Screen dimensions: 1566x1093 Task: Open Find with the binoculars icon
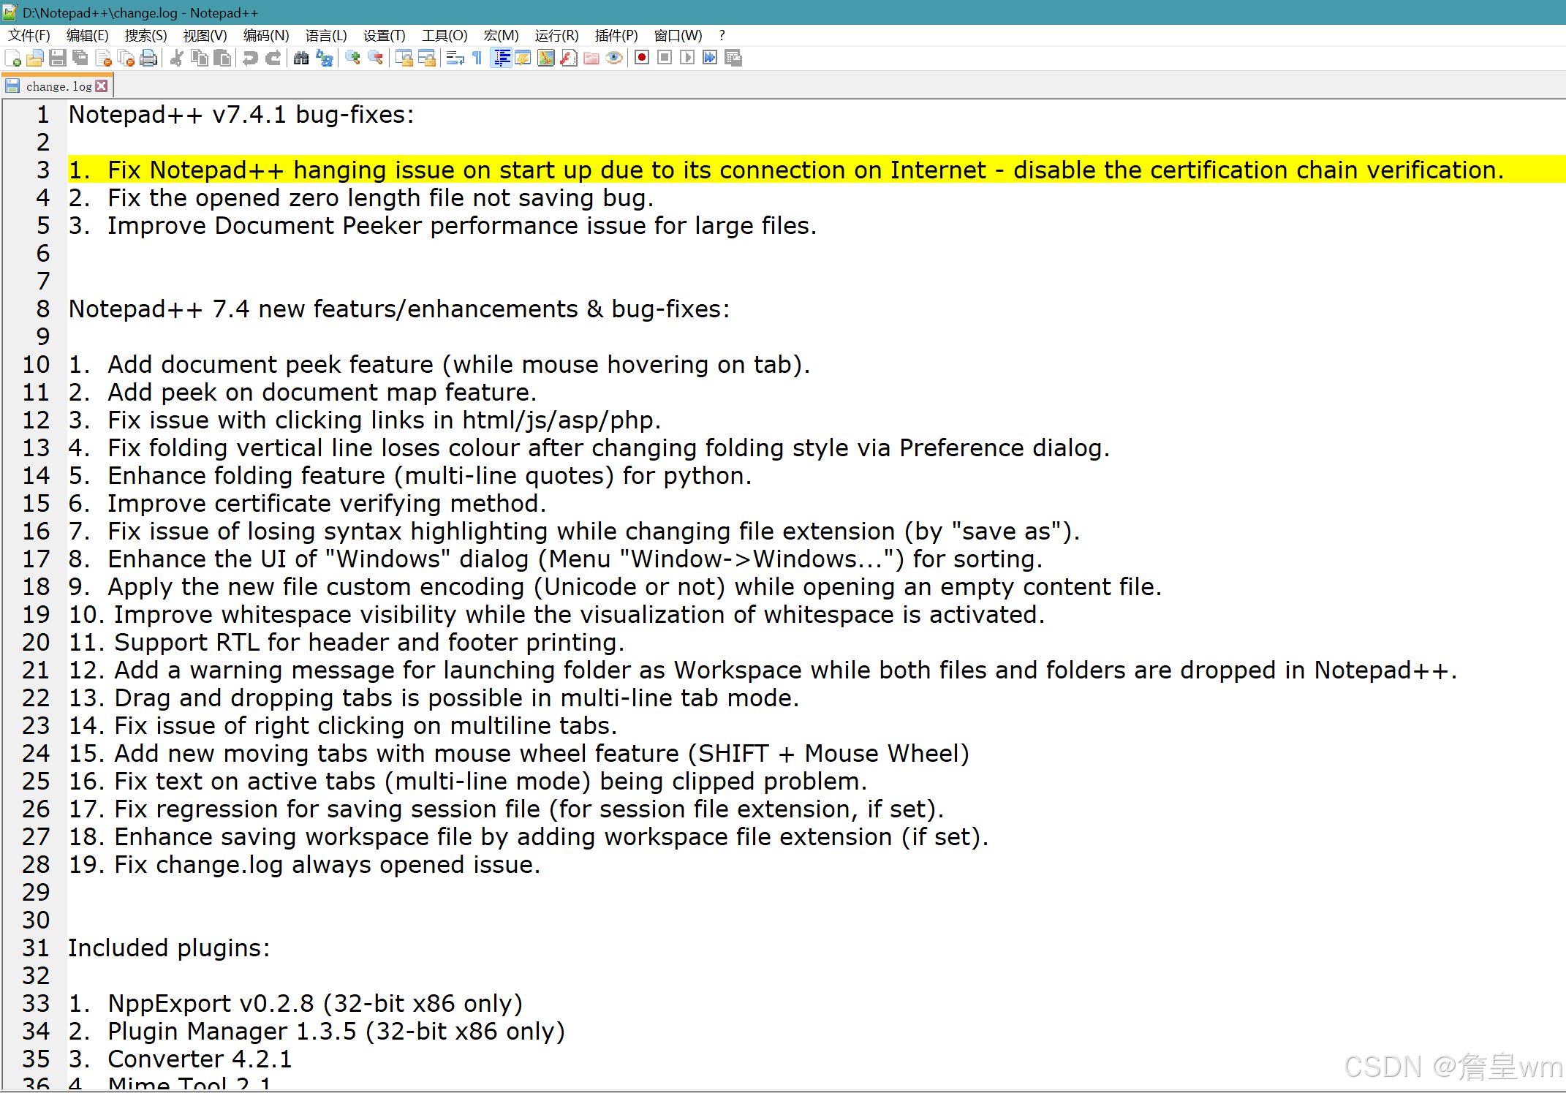pyautogui.click(x=300, y=58)
